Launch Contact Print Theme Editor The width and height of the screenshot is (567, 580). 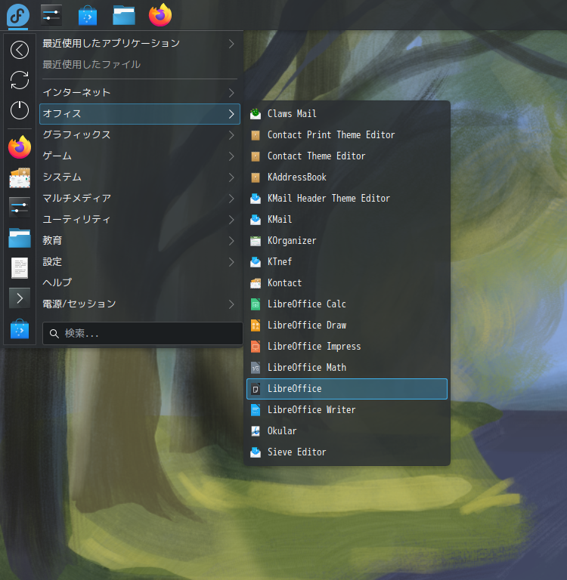347,135
